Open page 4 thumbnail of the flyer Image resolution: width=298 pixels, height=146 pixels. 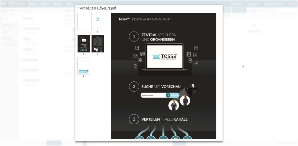[84, 66]
